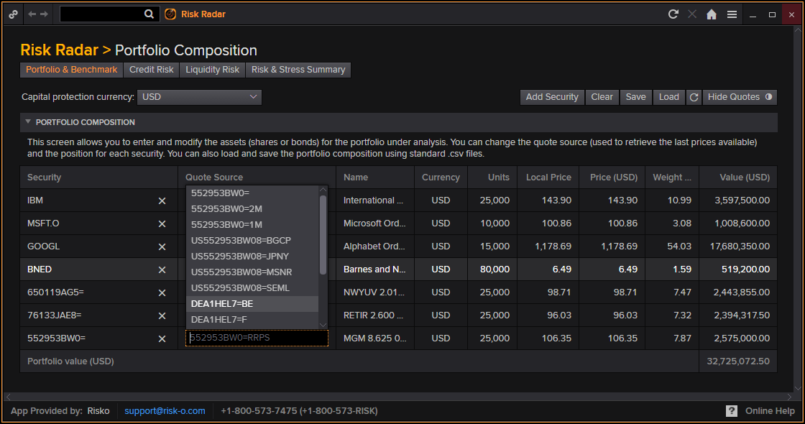Remove the IBM security row

(x=162, y=201)
